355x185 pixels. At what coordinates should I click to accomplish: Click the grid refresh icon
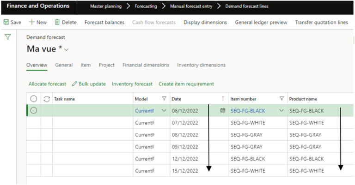click(46, 99)
